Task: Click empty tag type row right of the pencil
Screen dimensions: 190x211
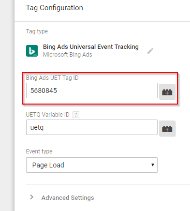Action: coord(172,51)
